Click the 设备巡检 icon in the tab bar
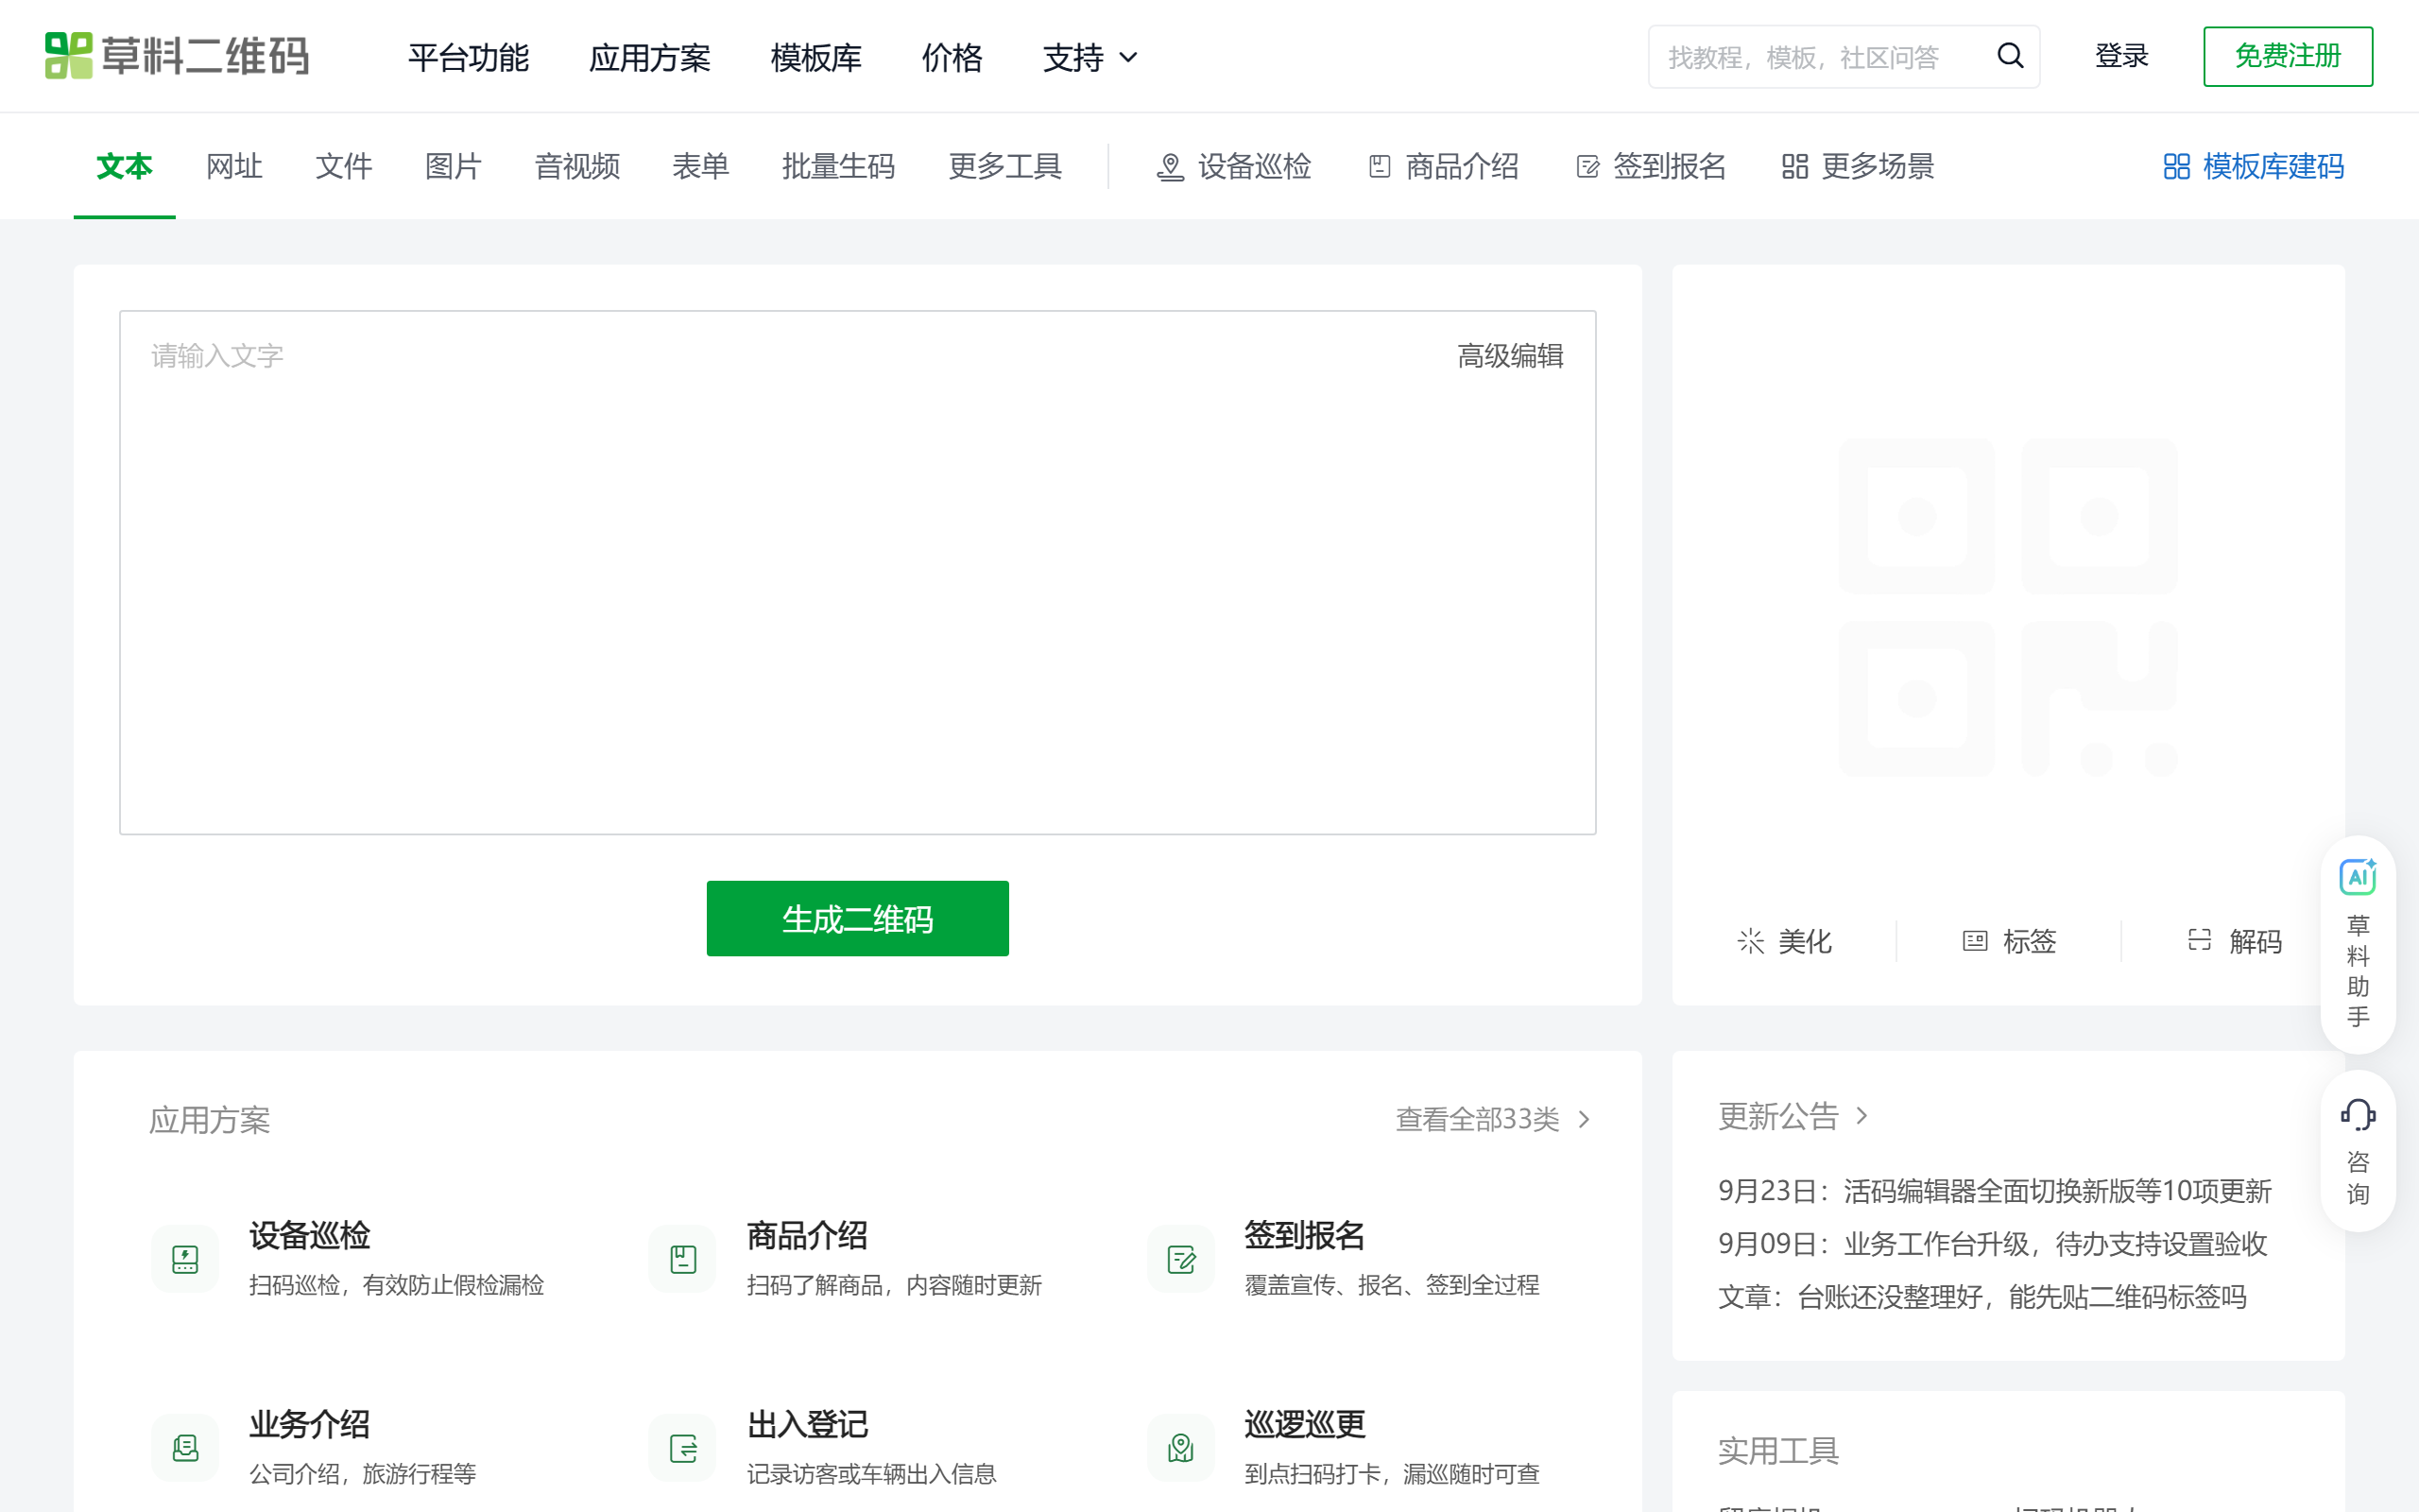 click(1170, 167)
